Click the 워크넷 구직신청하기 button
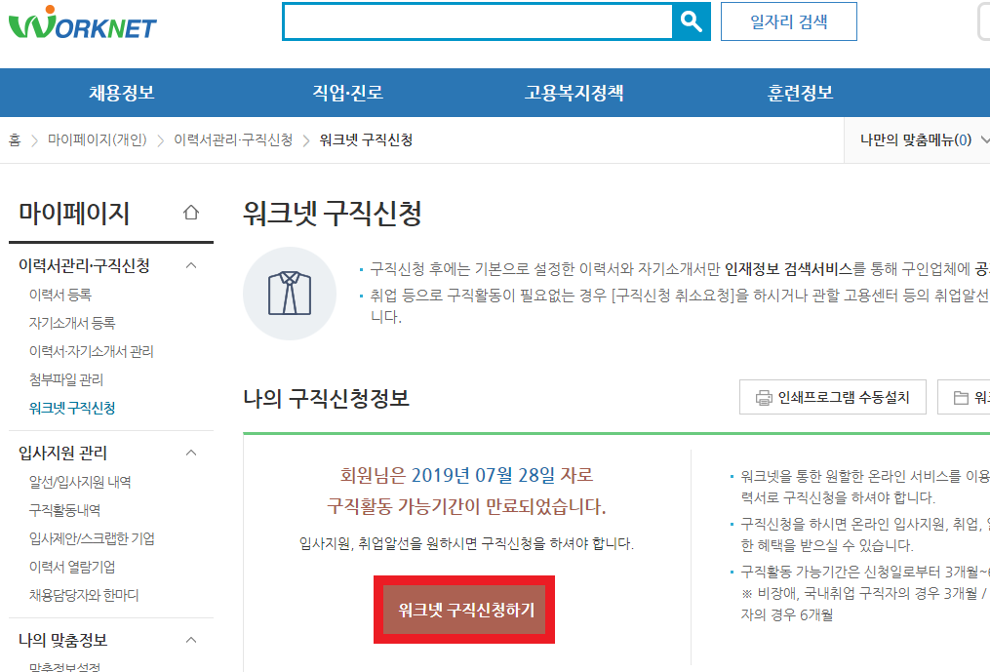 tap(463, 609)
